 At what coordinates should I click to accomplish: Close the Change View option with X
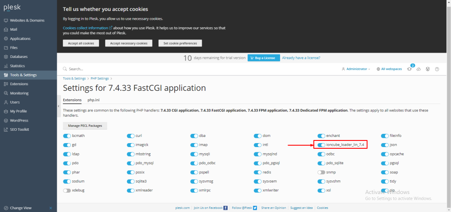tap(51, 208)
